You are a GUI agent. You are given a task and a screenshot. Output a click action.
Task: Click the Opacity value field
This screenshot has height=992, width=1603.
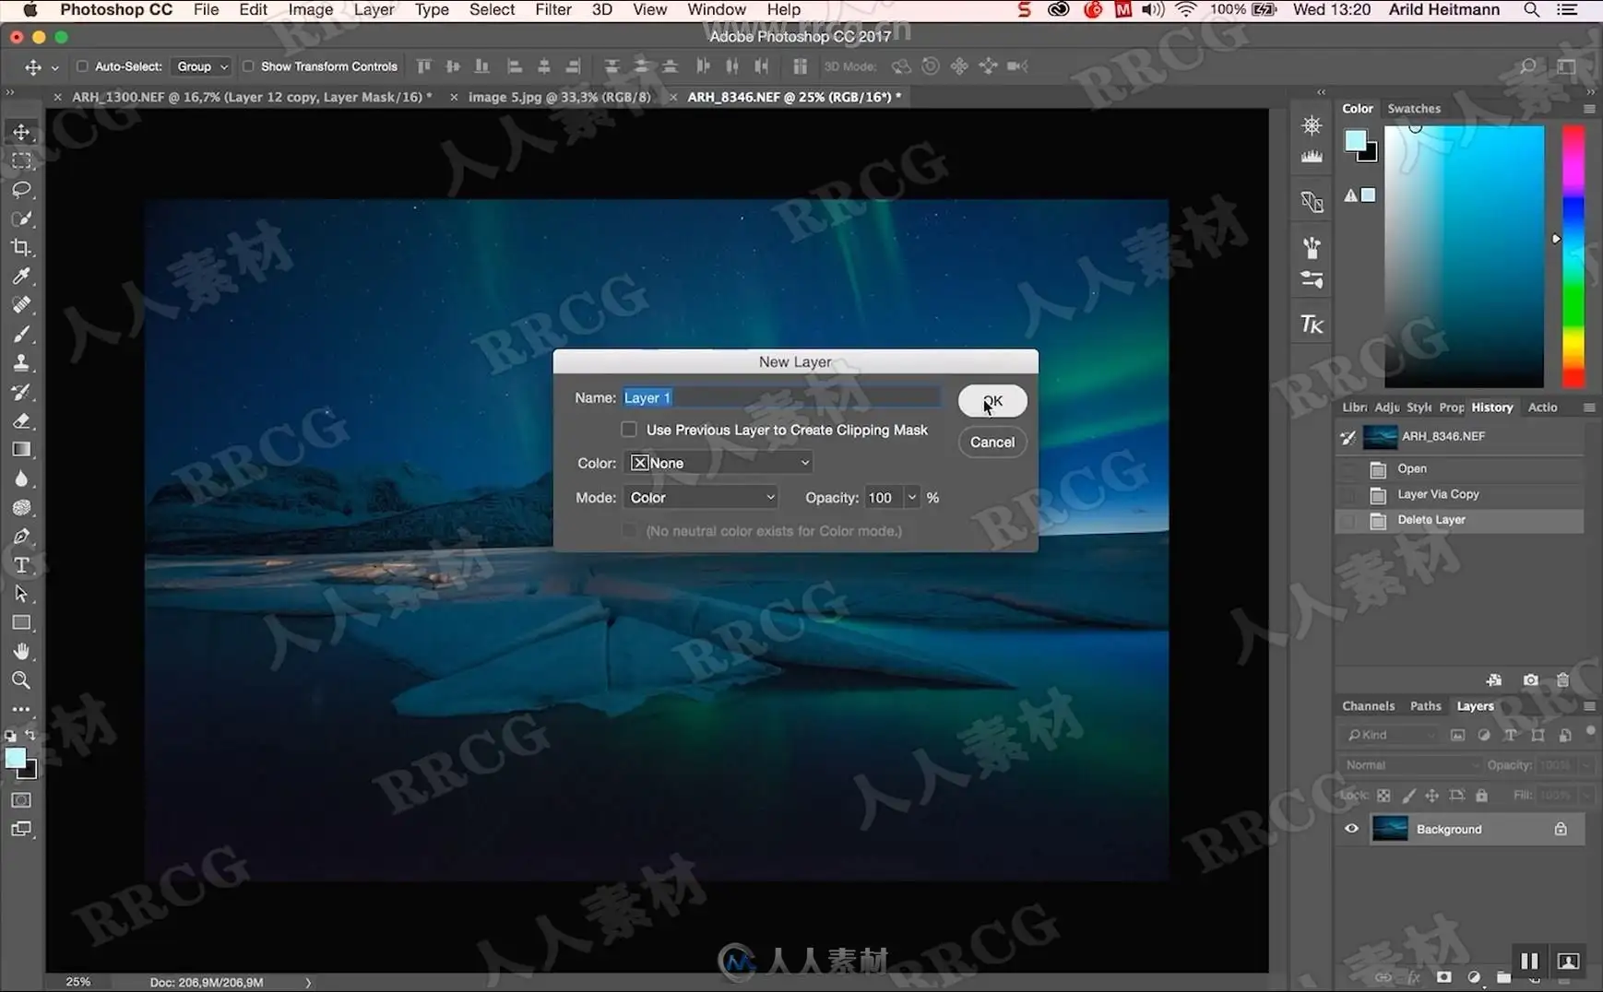884,498
